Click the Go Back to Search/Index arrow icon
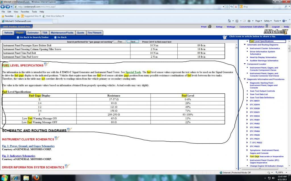This screenshot has width=291, height=181. (x=18, y=37)
